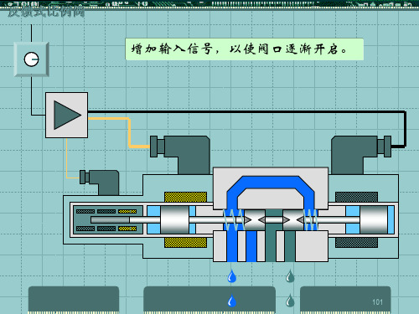The width and height of the screenshot is (419, 314).
Task: Click the teal oil droplet below valve
Action: [x=290, y=276]
